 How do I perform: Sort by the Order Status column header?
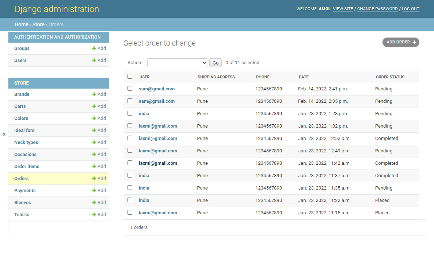(x=390, y=77)
